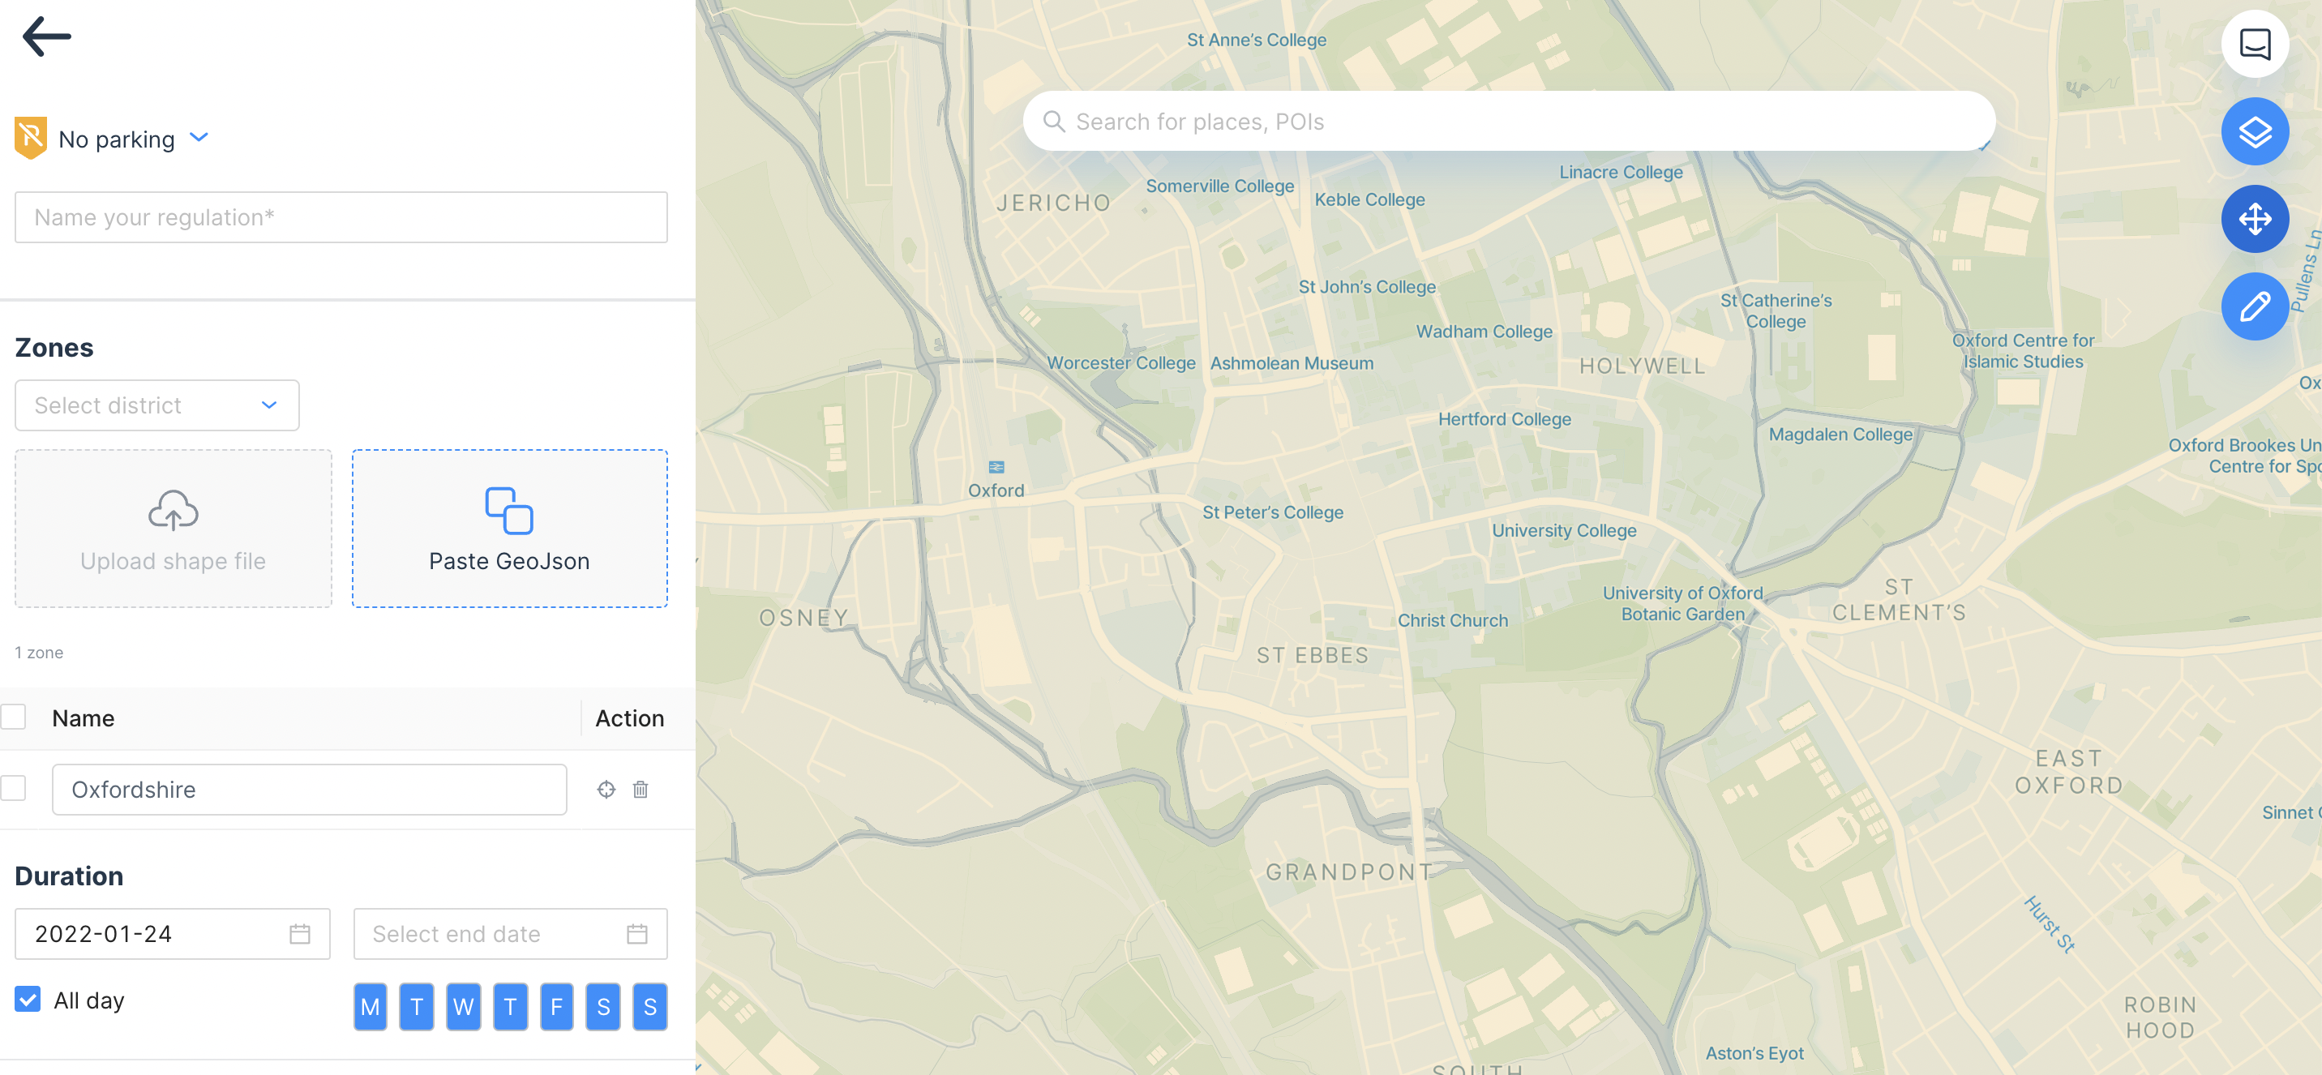
Task: Click Paste GeoJson button
Action: (x=509, y=529)
